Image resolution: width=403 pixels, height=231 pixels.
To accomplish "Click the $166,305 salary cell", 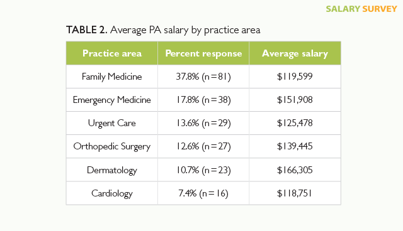I will pyautogui.click(x=295, y=169).
